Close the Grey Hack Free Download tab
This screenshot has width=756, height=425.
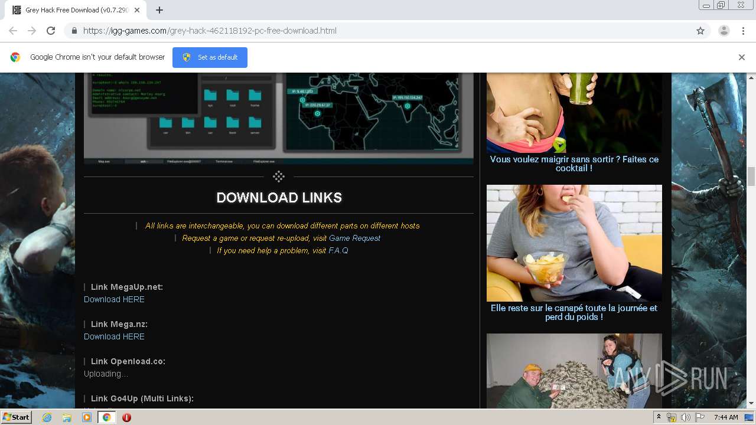137,10
